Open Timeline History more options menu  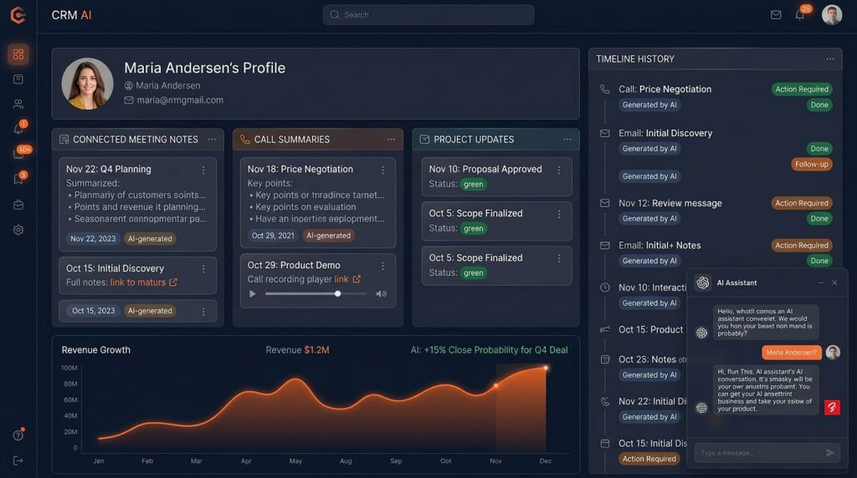830,58
